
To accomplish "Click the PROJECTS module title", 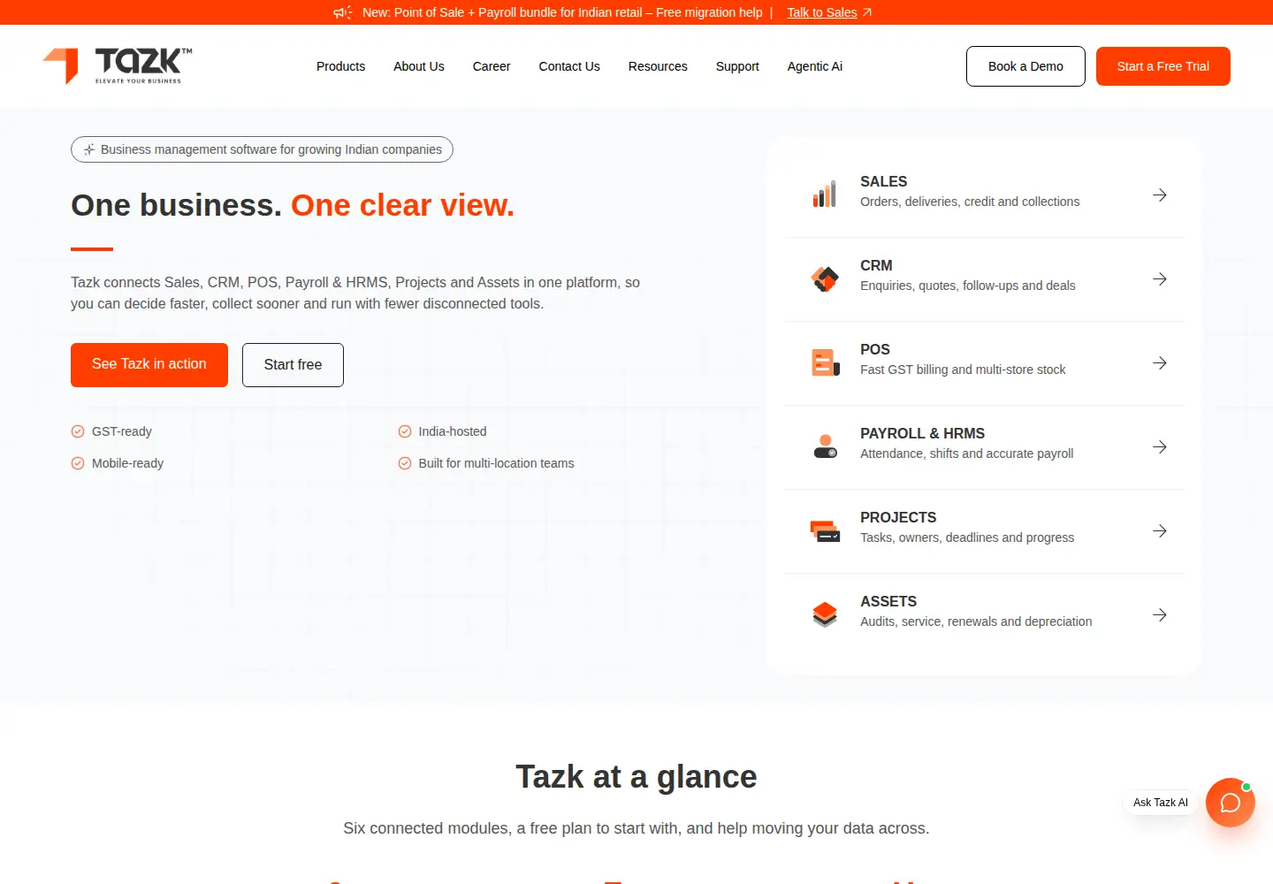I will click(898, 517).
